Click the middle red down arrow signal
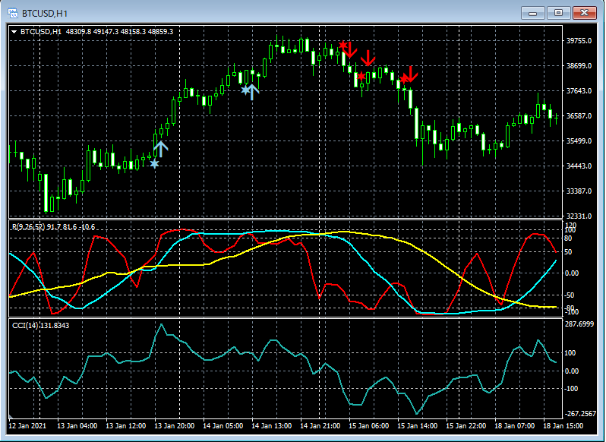606x442 pixels. pos(368,58)
